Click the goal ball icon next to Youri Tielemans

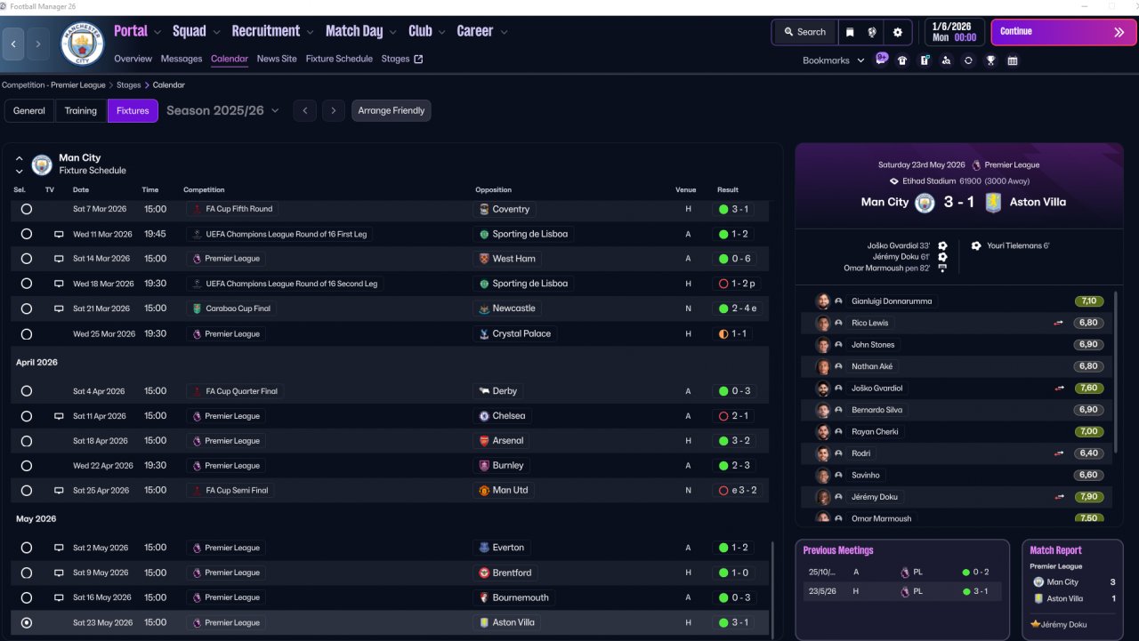click(x=976, y=245)
